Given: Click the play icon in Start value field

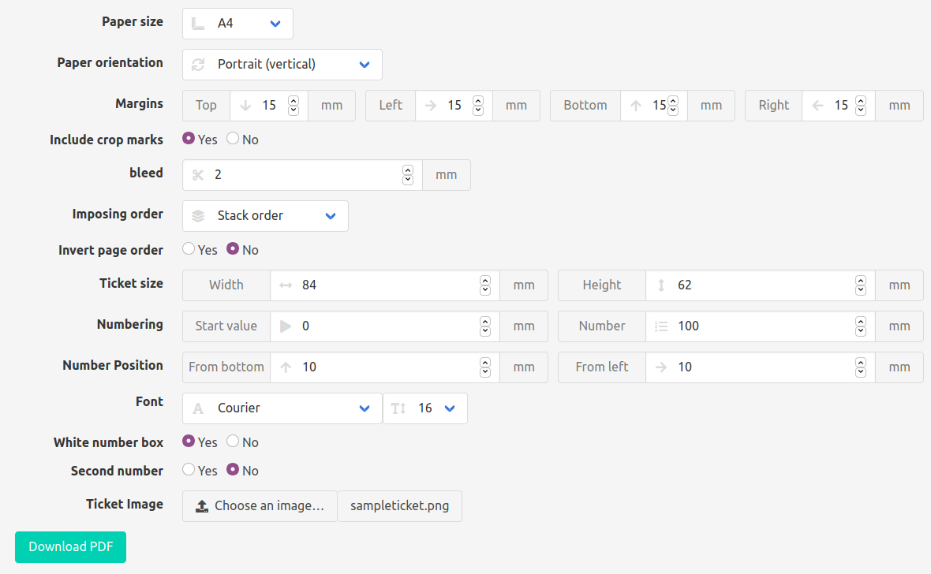Looking at the screenshot, I should click(286, 326).
